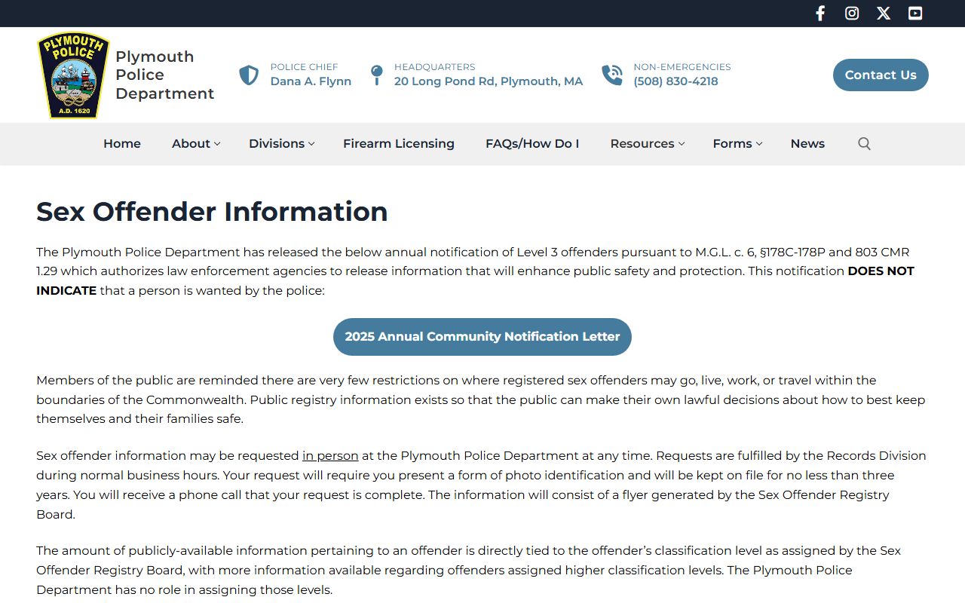
Task: Open the Divisions nav item
Action: pos(277,144)
